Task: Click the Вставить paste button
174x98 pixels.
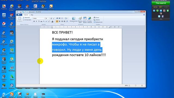Action: (20, 19)
